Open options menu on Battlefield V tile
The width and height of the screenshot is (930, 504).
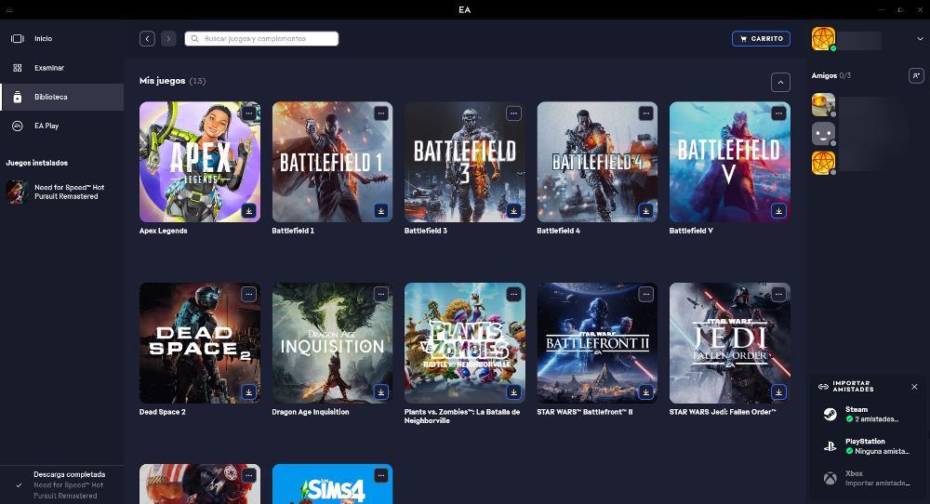(778, 113)
